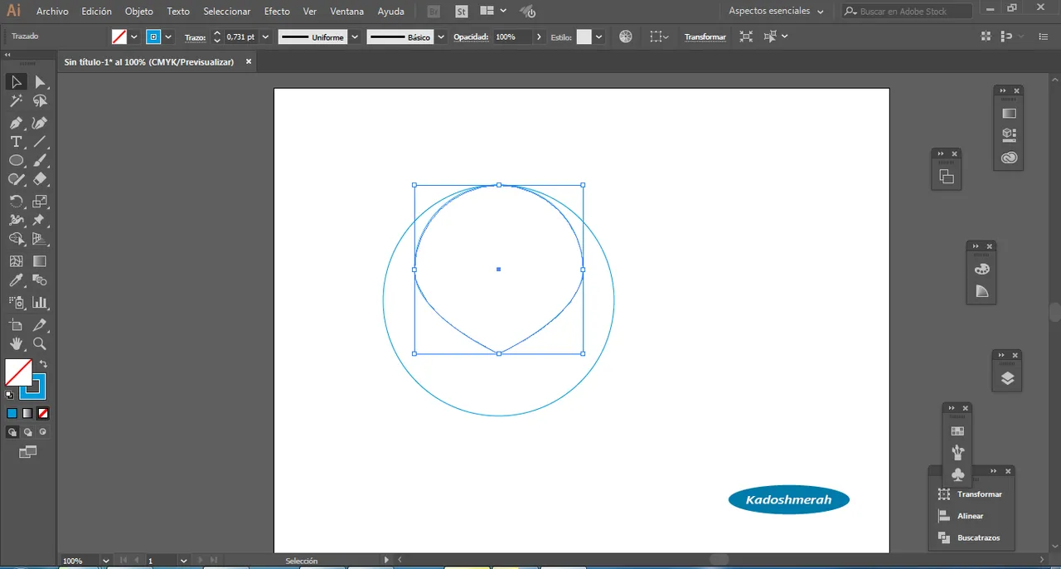Pick the Eyedropper tool
Viewport: 1061px width, 569px height.
16,281
